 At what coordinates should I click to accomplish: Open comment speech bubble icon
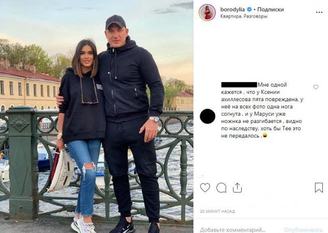tap(221, 187)
